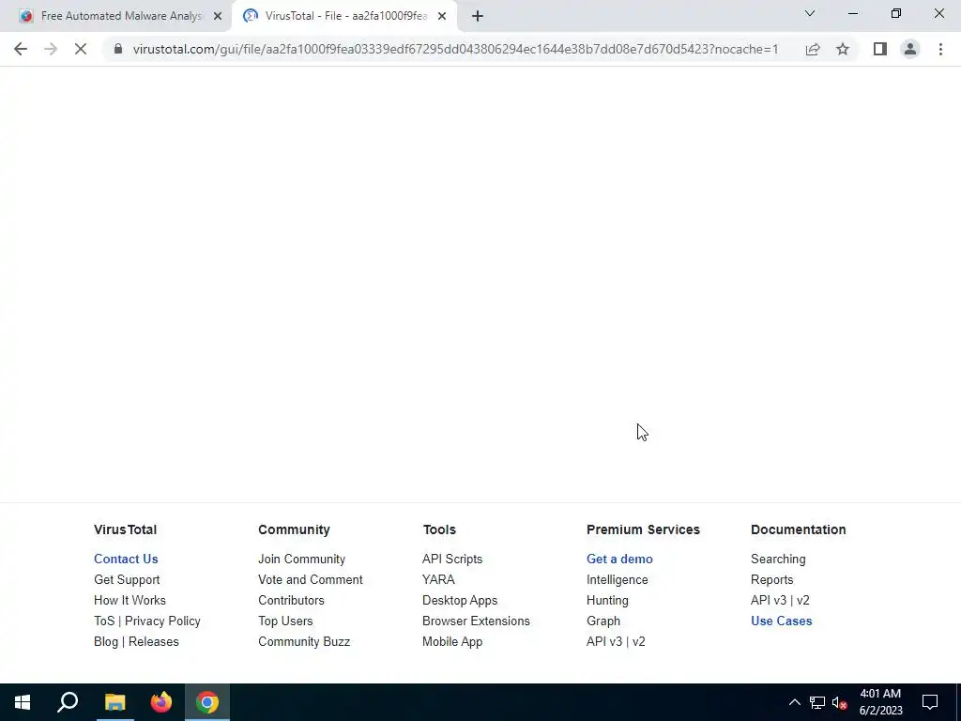
Task: Open the Chrome three-dot menu
Action: coord(940,49)
